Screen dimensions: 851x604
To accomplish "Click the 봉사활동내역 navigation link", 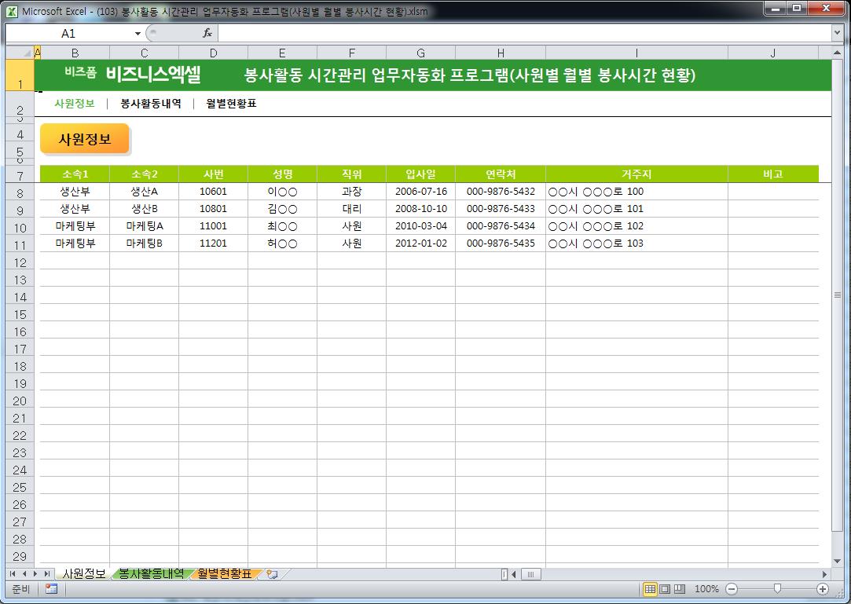I will click(150, 104).
